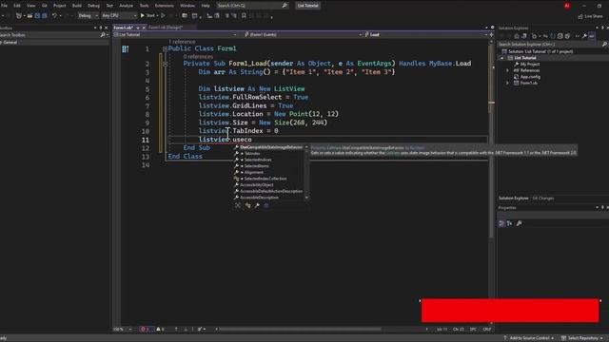This screenshot has width=609, height=342.
Task: Select AccessibleDescription IntelliSense suggestion
Action: point(259,198)
